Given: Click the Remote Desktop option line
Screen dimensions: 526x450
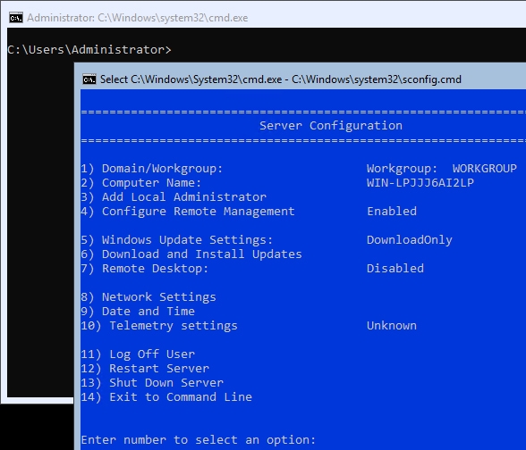Looking at the screenshot, I should coord(252,269).
